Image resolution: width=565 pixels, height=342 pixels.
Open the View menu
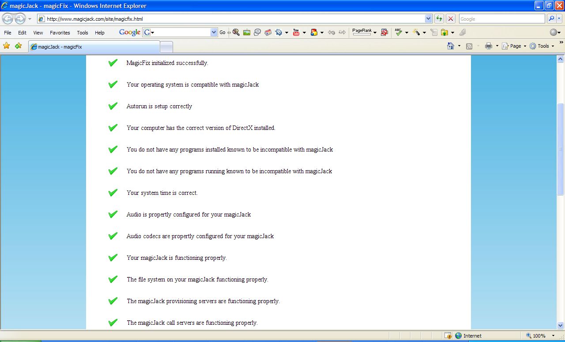(38, 33)
